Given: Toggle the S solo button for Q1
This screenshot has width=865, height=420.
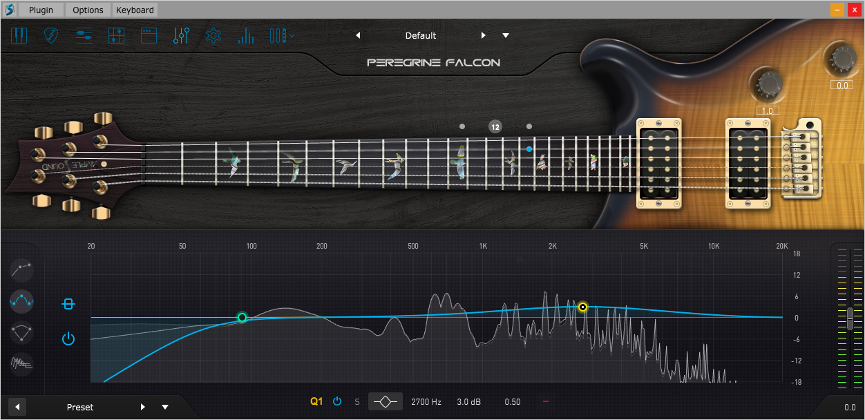Looking at the screenshot, I should click(357, 401).
